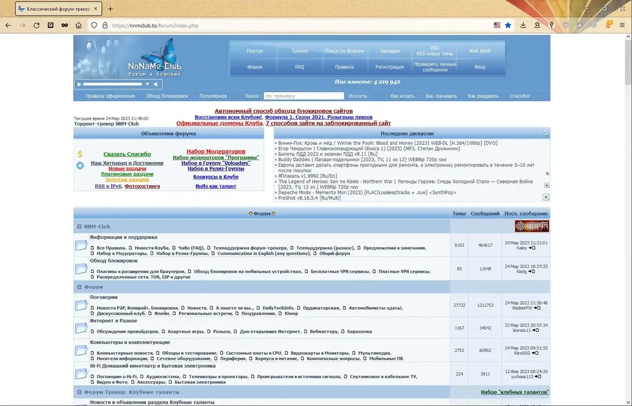The width and height of the screenshot is (632, 406).
Task: Collapse the Форум category section
Action: 80,287
